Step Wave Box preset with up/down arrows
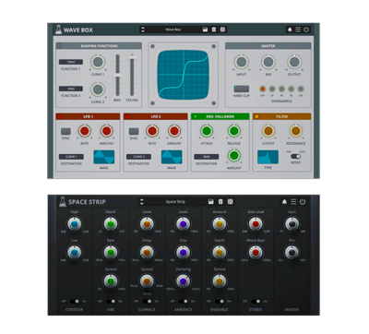Screen dimensions: 369x334 [x=143, y=30]
